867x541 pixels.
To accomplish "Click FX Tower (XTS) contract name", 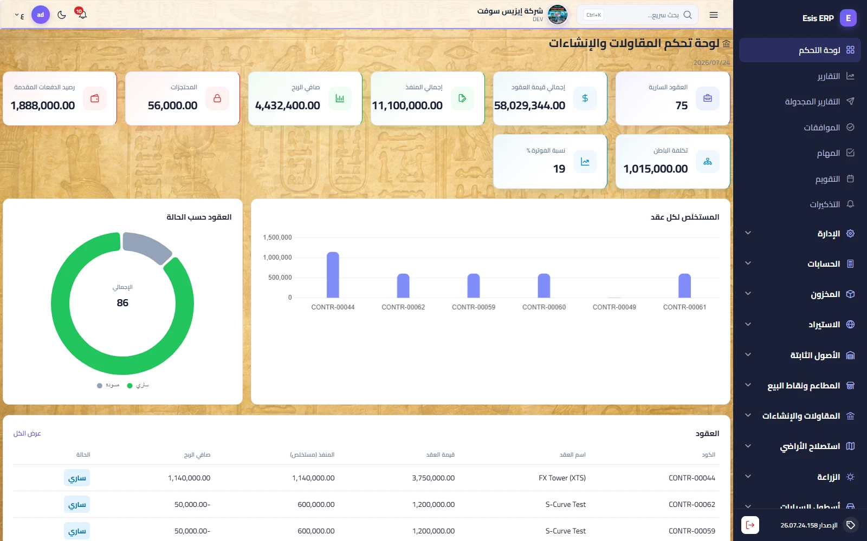I will point(562,478).
